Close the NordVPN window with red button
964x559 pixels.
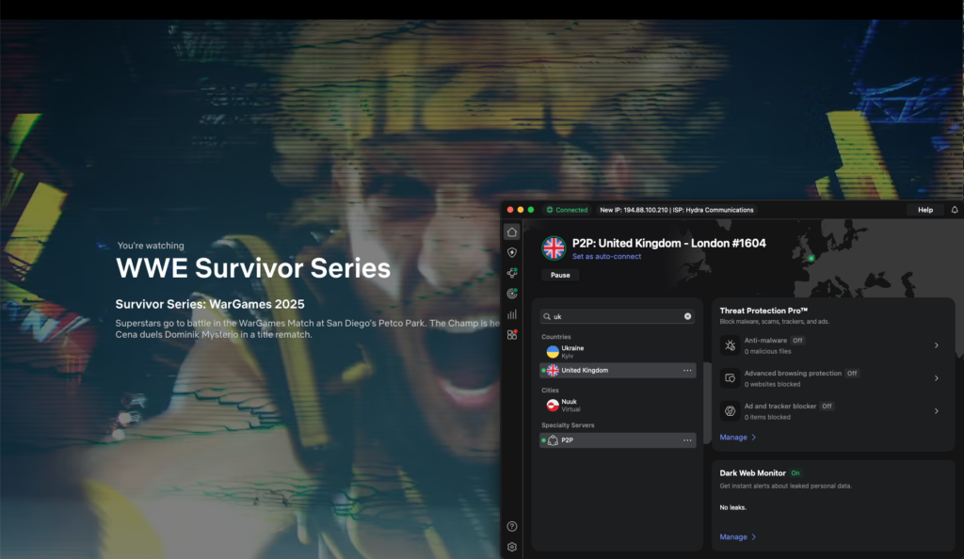pyautogui.click(x=509, y=210)
